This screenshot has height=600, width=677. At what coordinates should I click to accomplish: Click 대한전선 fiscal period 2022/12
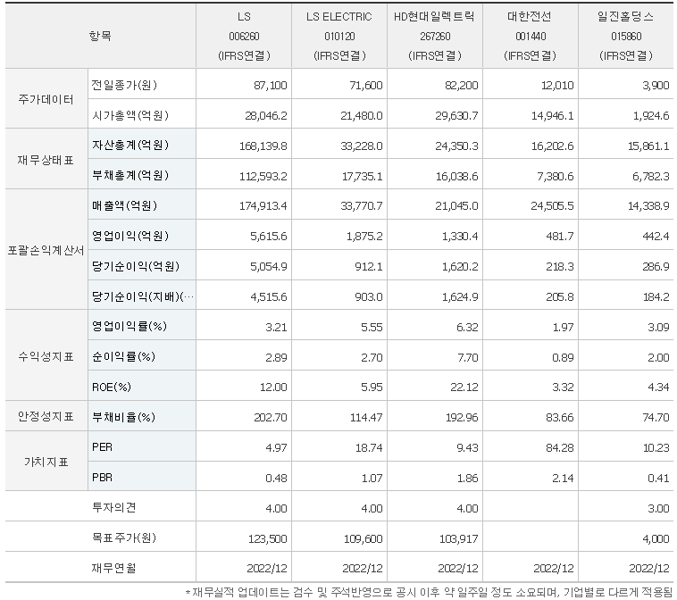554,568
